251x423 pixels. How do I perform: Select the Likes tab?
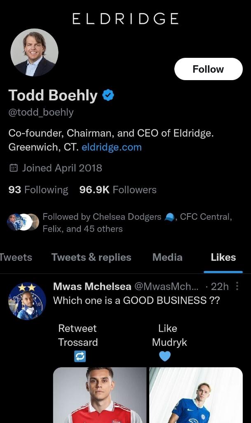point(223,257)
